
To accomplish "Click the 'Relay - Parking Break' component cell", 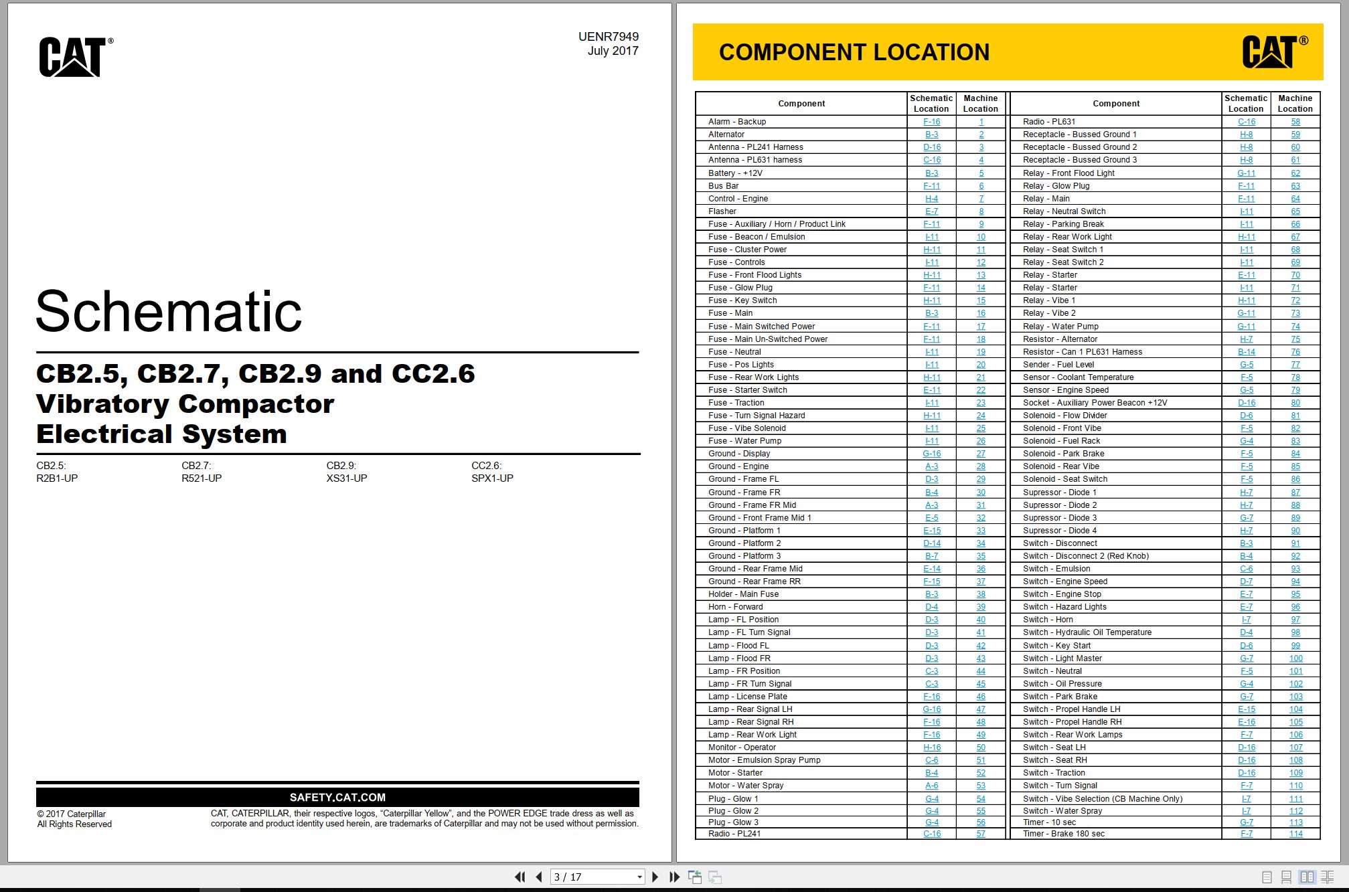I will click(x=1116, y=224).
